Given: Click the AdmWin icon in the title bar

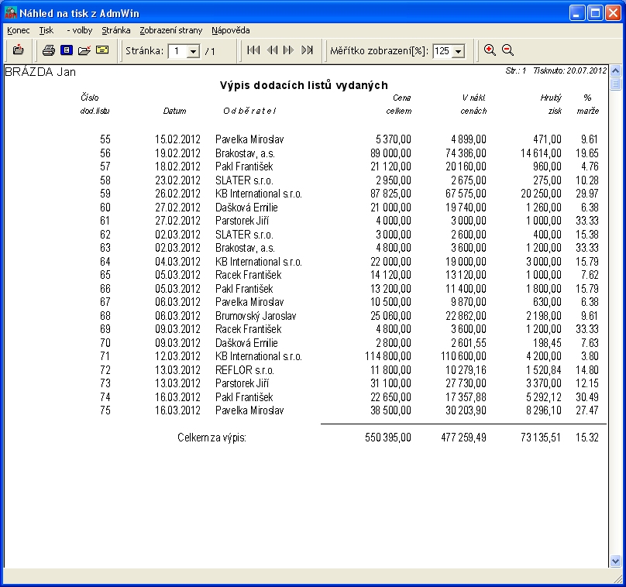Looking at the screenshot, I should point(10,13).
